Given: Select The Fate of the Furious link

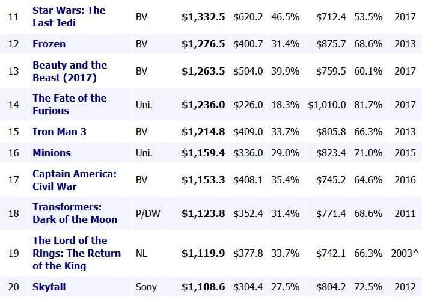Looking at the screenshot, I should coord(69,104).
